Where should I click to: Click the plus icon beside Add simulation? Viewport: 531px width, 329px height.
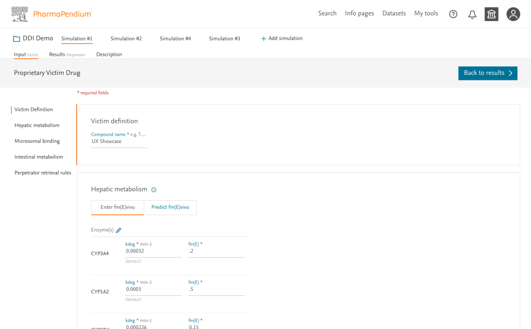(x=263, y=38)
